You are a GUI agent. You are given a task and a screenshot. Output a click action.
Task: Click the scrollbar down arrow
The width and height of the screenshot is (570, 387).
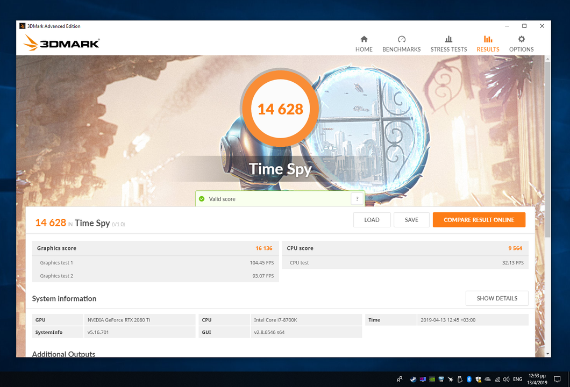(547, 354)
